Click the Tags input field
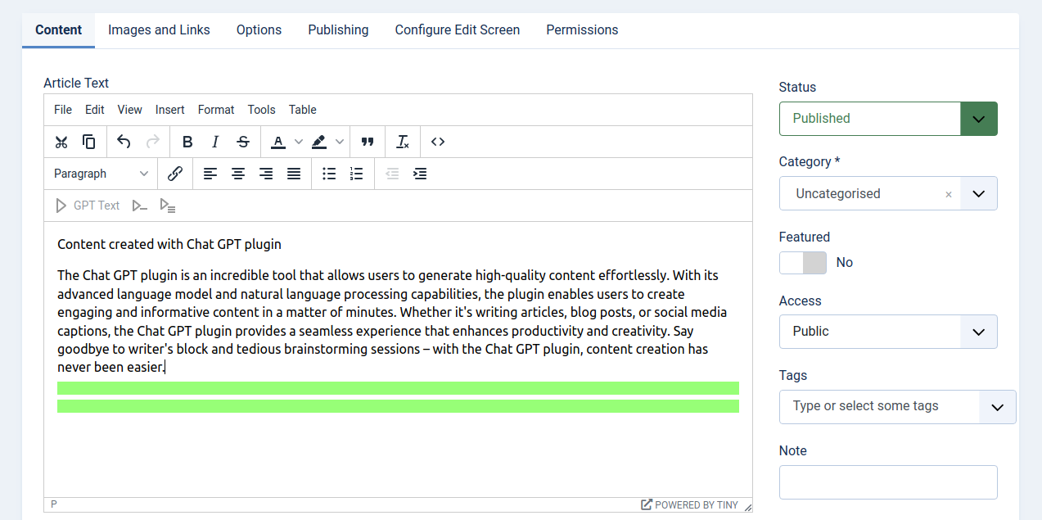Viewport: 1042px width, 520px height. (879, 407)
